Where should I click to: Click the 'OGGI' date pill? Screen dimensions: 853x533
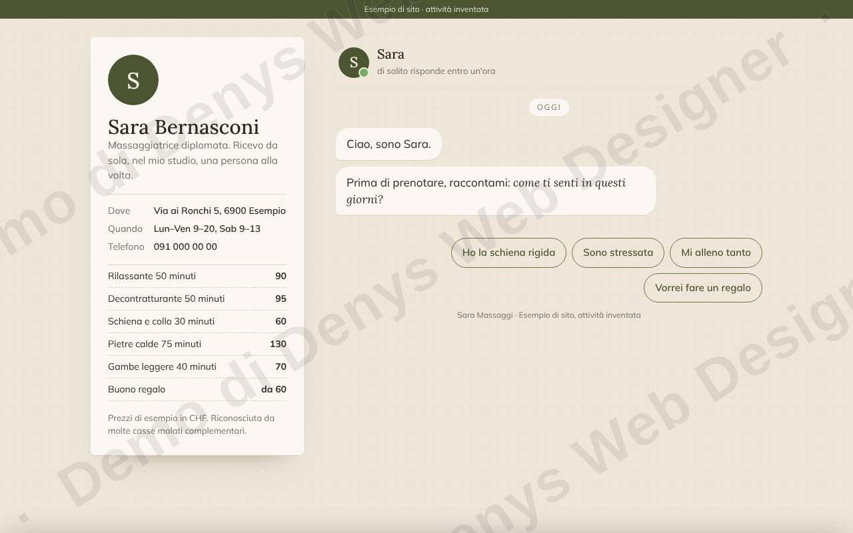click(549, 107)
